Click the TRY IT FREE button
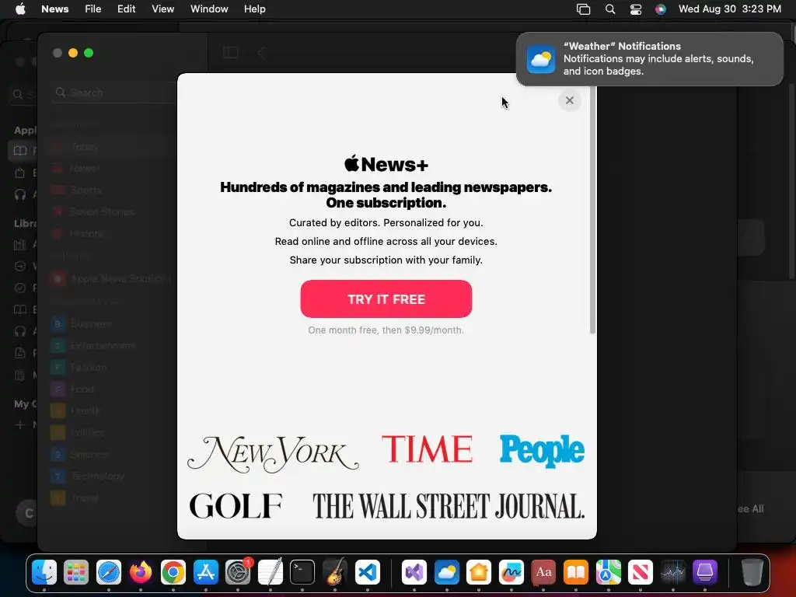The image size is (796, 597). click(x=386, y=299)
